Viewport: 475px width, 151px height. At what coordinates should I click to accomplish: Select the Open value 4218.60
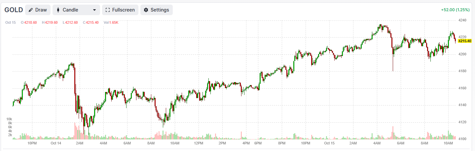tap(30, 22)
